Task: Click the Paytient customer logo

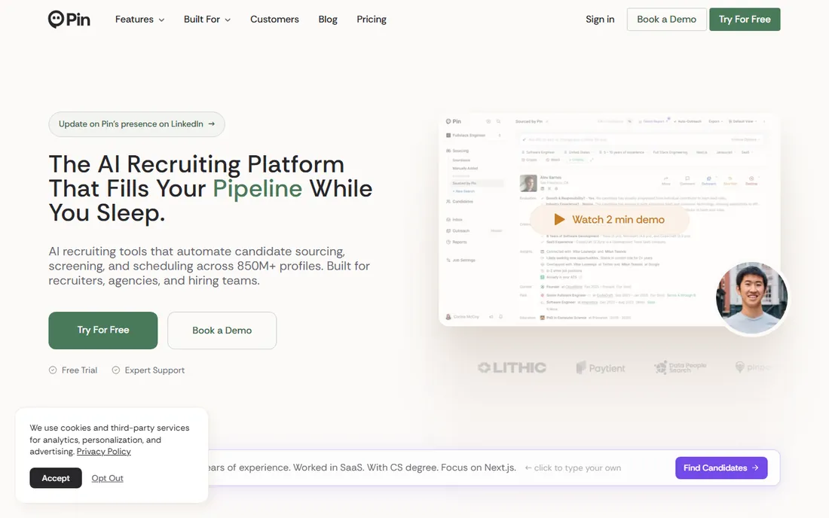Action: tap(601, 368)
